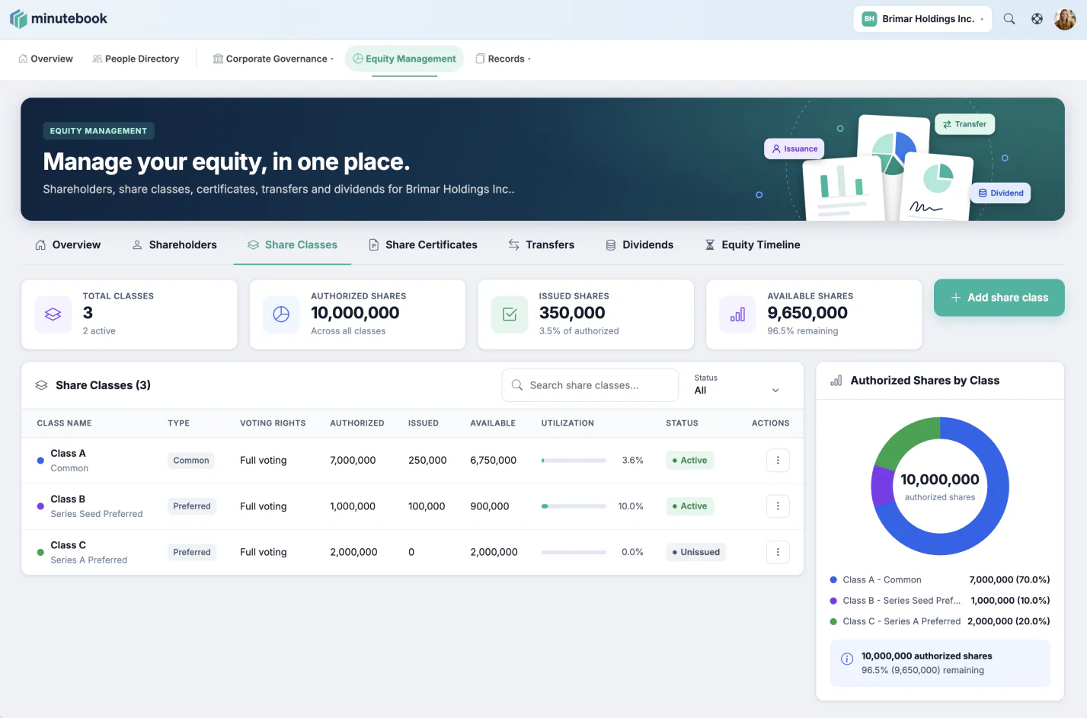Image resolution: width=1087 pixels, height=718 pixels.
Task: Click the Available Shares bar chart icon
Action: (x=738, y=314)
